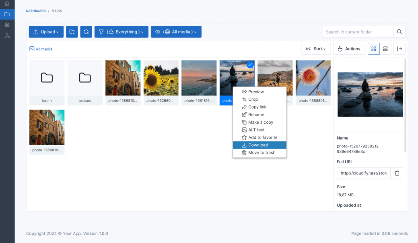Click the details panel vertical scrollbar

tap(406, 106)
